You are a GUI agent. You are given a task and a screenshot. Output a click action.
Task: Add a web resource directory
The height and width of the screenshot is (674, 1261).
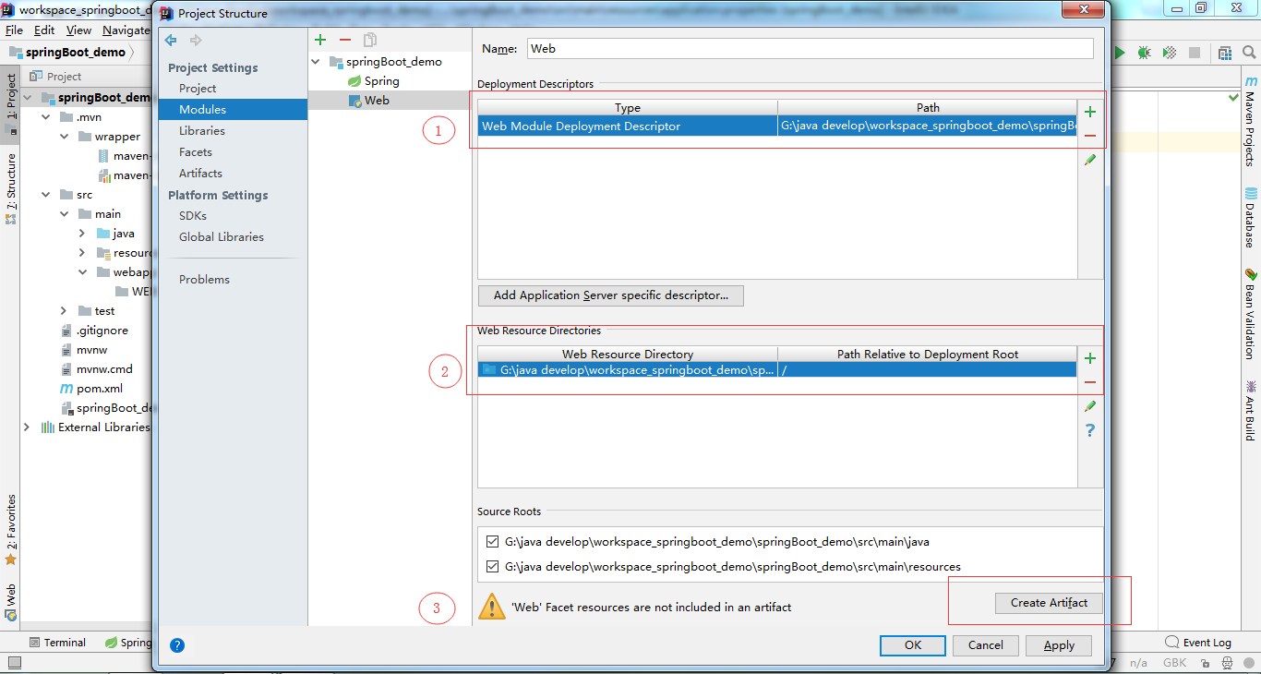pos(1090,358)
